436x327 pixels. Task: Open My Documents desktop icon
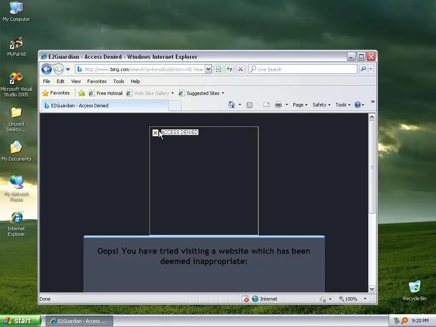pyautogui.click(x=16, y=151)
